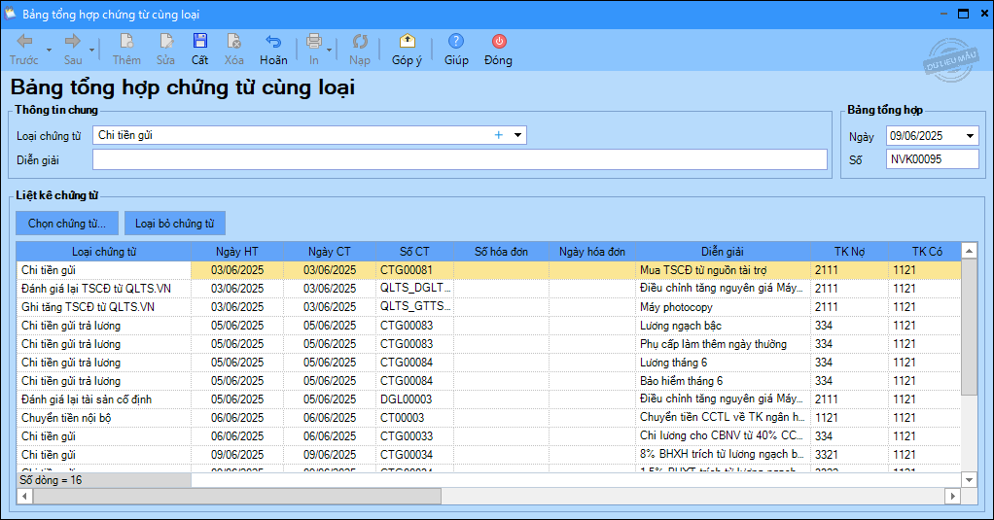Open the Ngày date picker dropdown
This screenshot has height=520, width=994.
click(970, 135)
